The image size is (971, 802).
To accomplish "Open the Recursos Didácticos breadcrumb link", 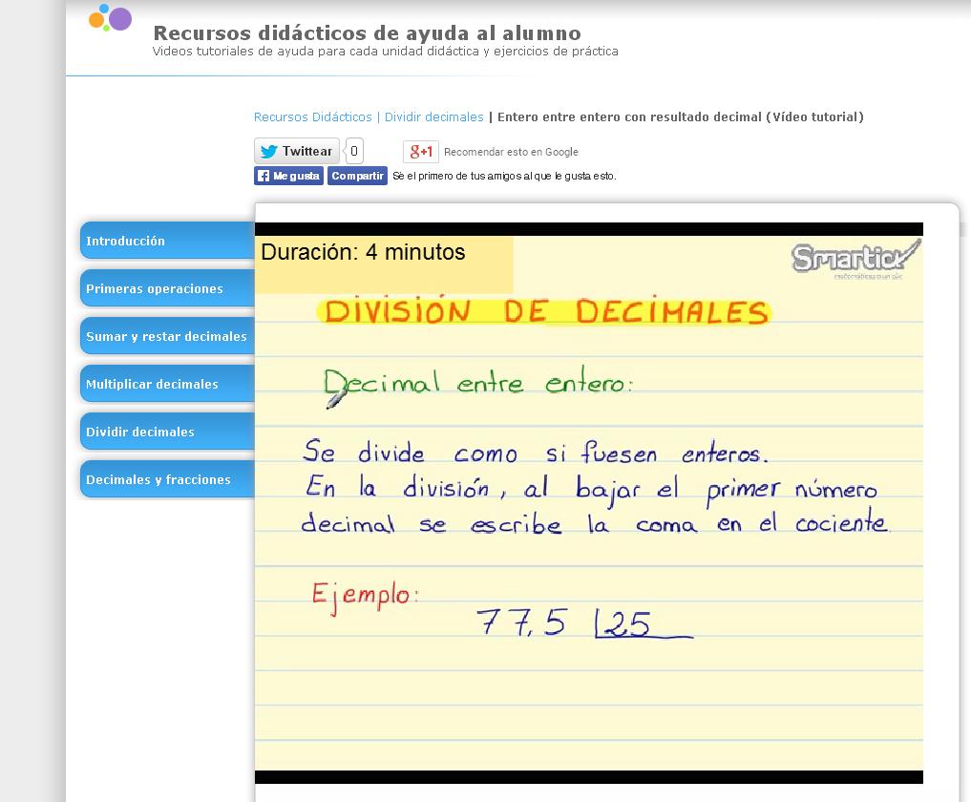I will click(312, 116).
